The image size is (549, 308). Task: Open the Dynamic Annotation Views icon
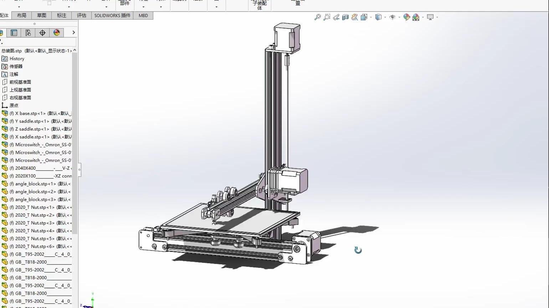pyautogui.click(x=354, y=17)
